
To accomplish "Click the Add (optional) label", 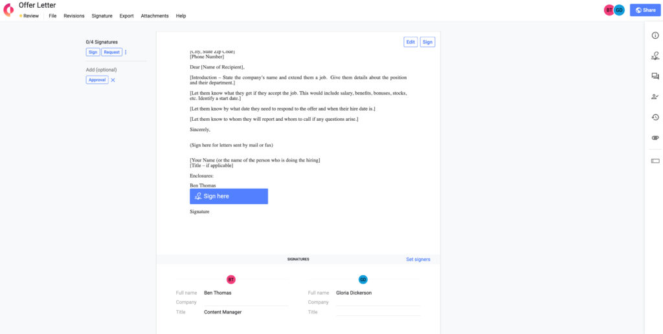I will click(102, 70).
